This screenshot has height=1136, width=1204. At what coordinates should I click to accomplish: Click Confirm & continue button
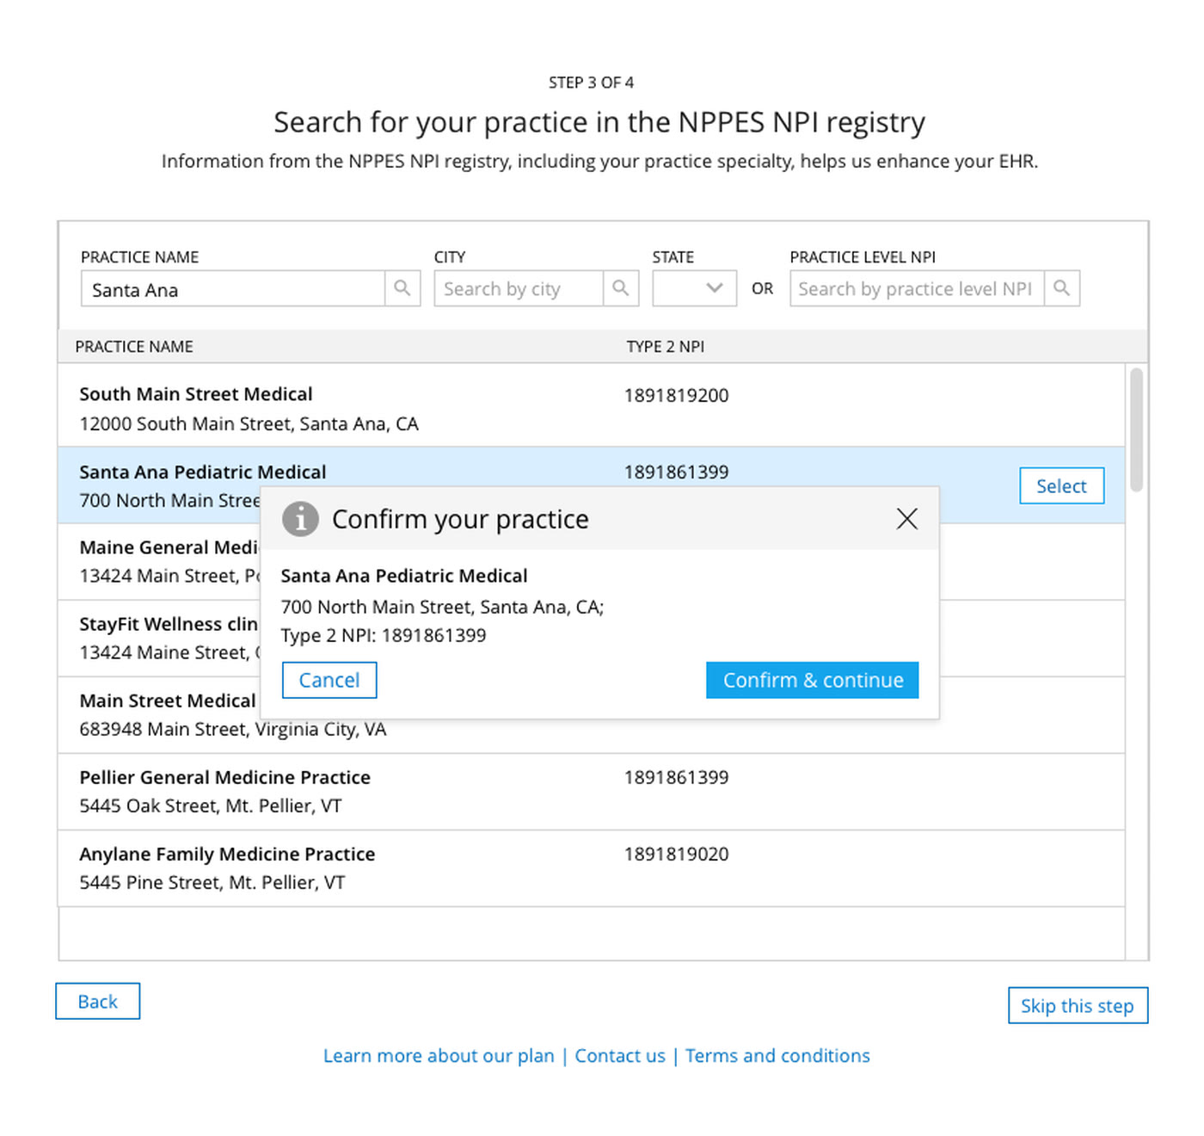pyautogui.click(x=813, y=680)
